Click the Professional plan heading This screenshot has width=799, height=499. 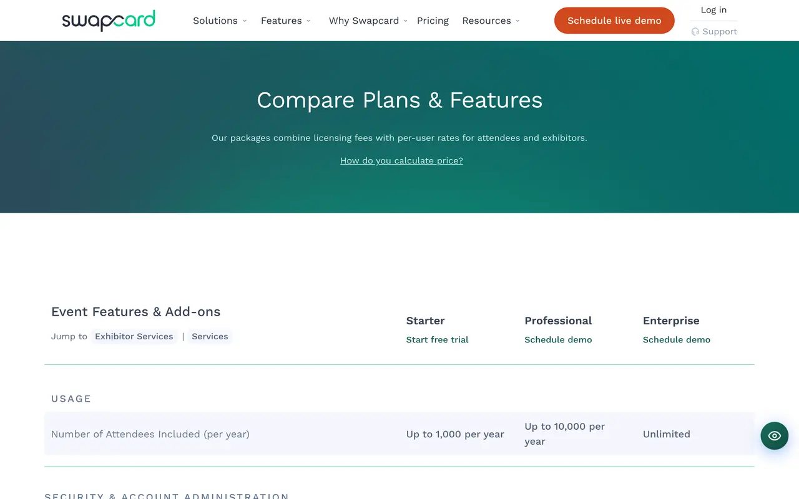pos(558,321)
